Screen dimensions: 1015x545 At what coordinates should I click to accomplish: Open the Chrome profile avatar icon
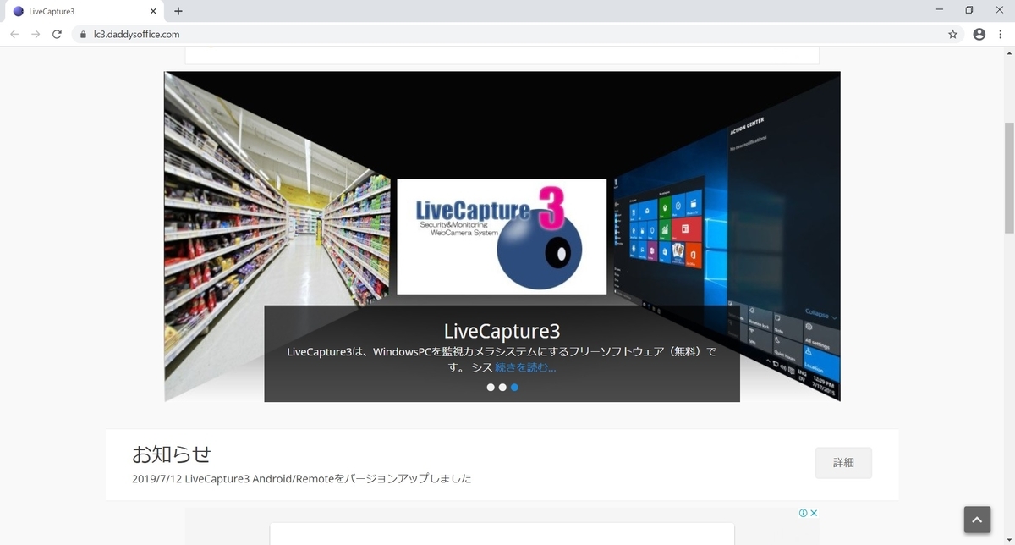pyautogui.click(x=979, y=35)
